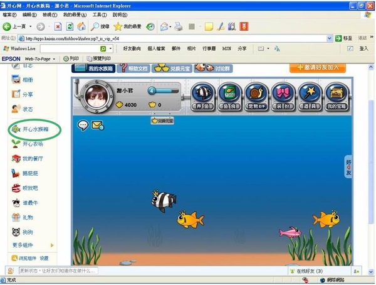Open 开心农场 farm app in sidebar
The width and height of the screenshot is (376, 285).
(x=28, y=144)
